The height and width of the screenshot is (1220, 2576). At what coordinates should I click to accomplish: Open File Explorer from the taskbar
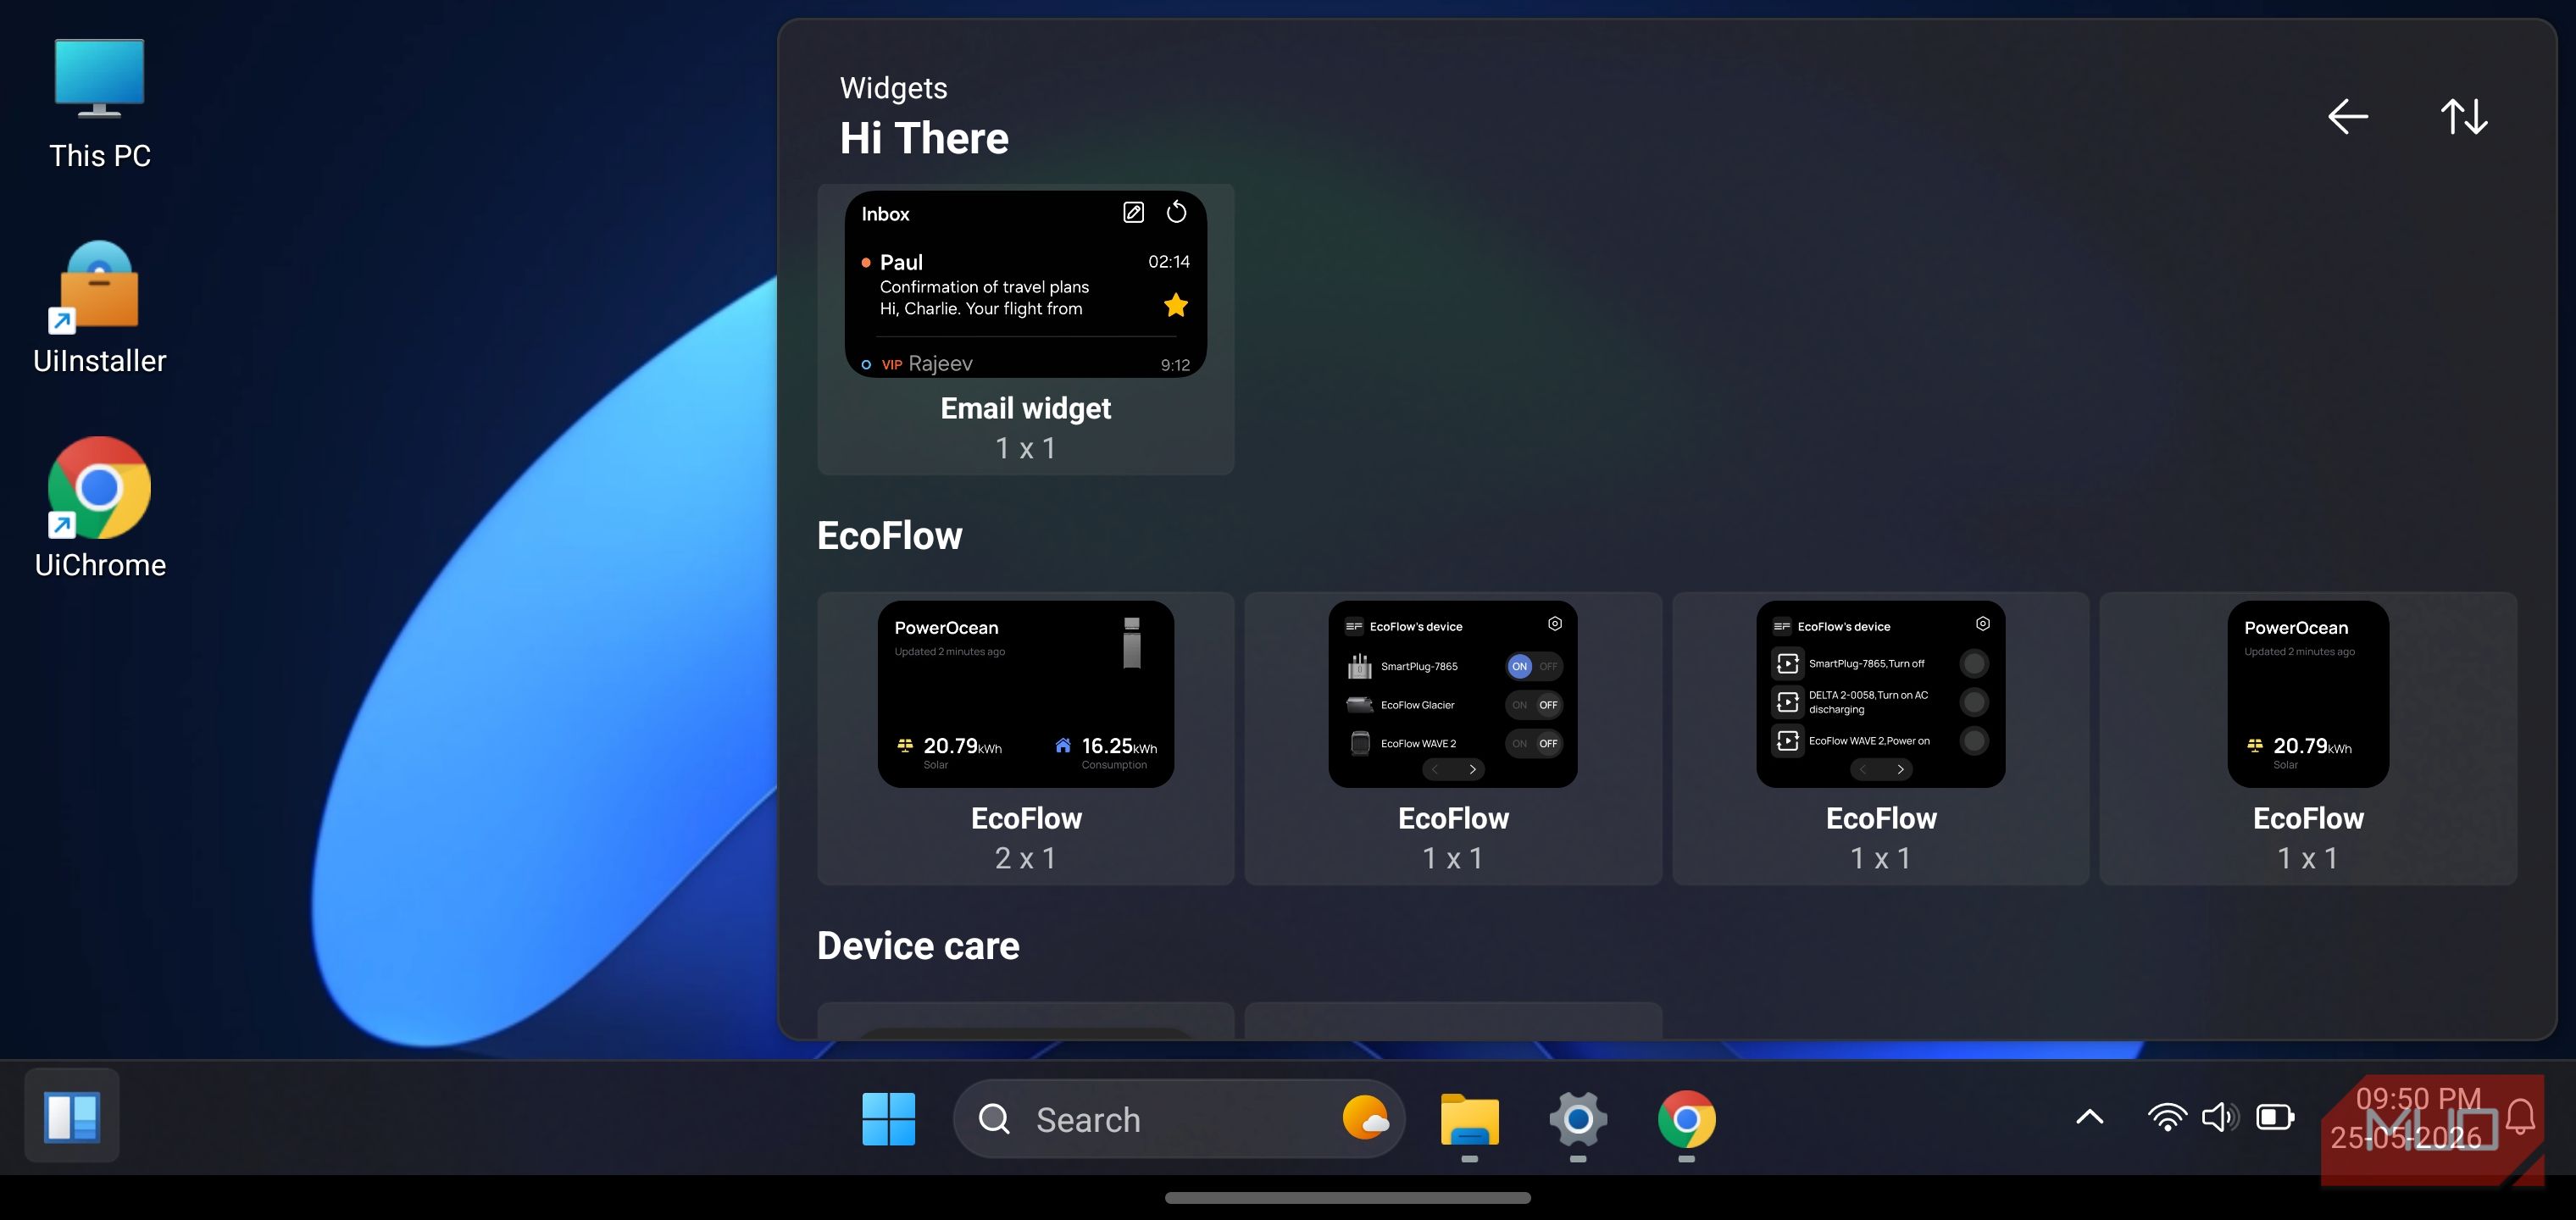point(1469,1120)
